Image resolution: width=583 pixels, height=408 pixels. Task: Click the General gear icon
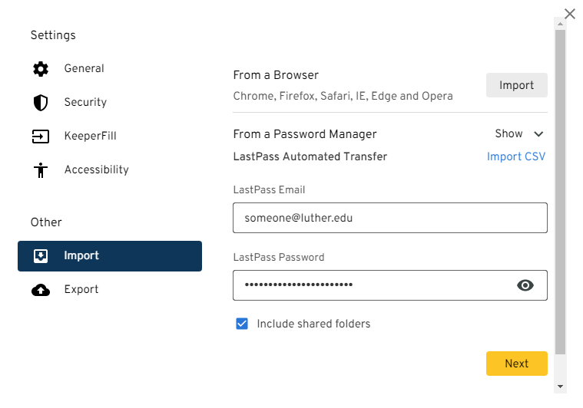pos(41,69)
